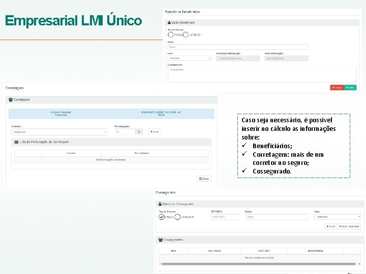Select JURÍDICA radio in Dados Beneficiário
The width and height of the screenshot is (366, 274).
[186, 35]
